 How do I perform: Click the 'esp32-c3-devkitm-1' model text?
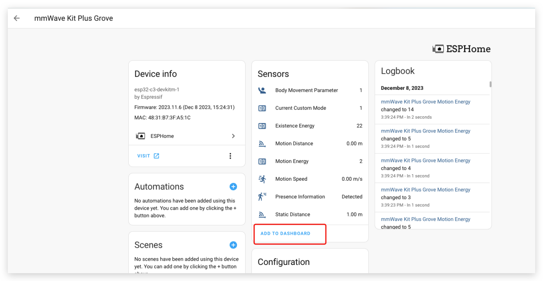coord(157,90)
